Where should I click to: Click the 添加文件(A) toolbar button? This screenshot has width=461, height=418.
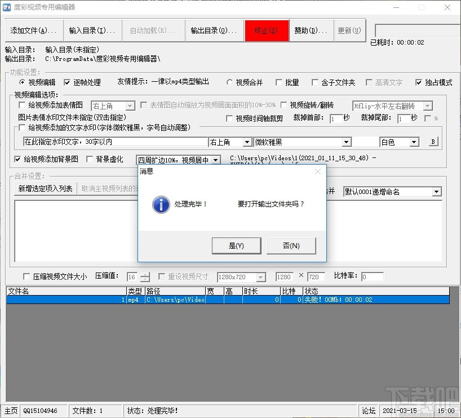tap(33, 30)
